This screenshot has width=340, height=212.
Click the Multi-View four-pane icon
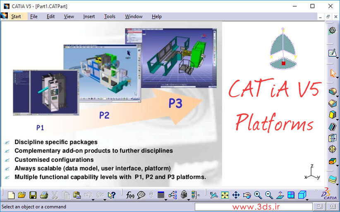click(x=291, y=195)
